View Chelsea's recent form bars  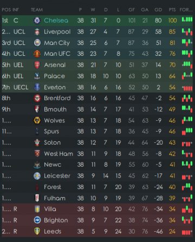click(187, 19)
